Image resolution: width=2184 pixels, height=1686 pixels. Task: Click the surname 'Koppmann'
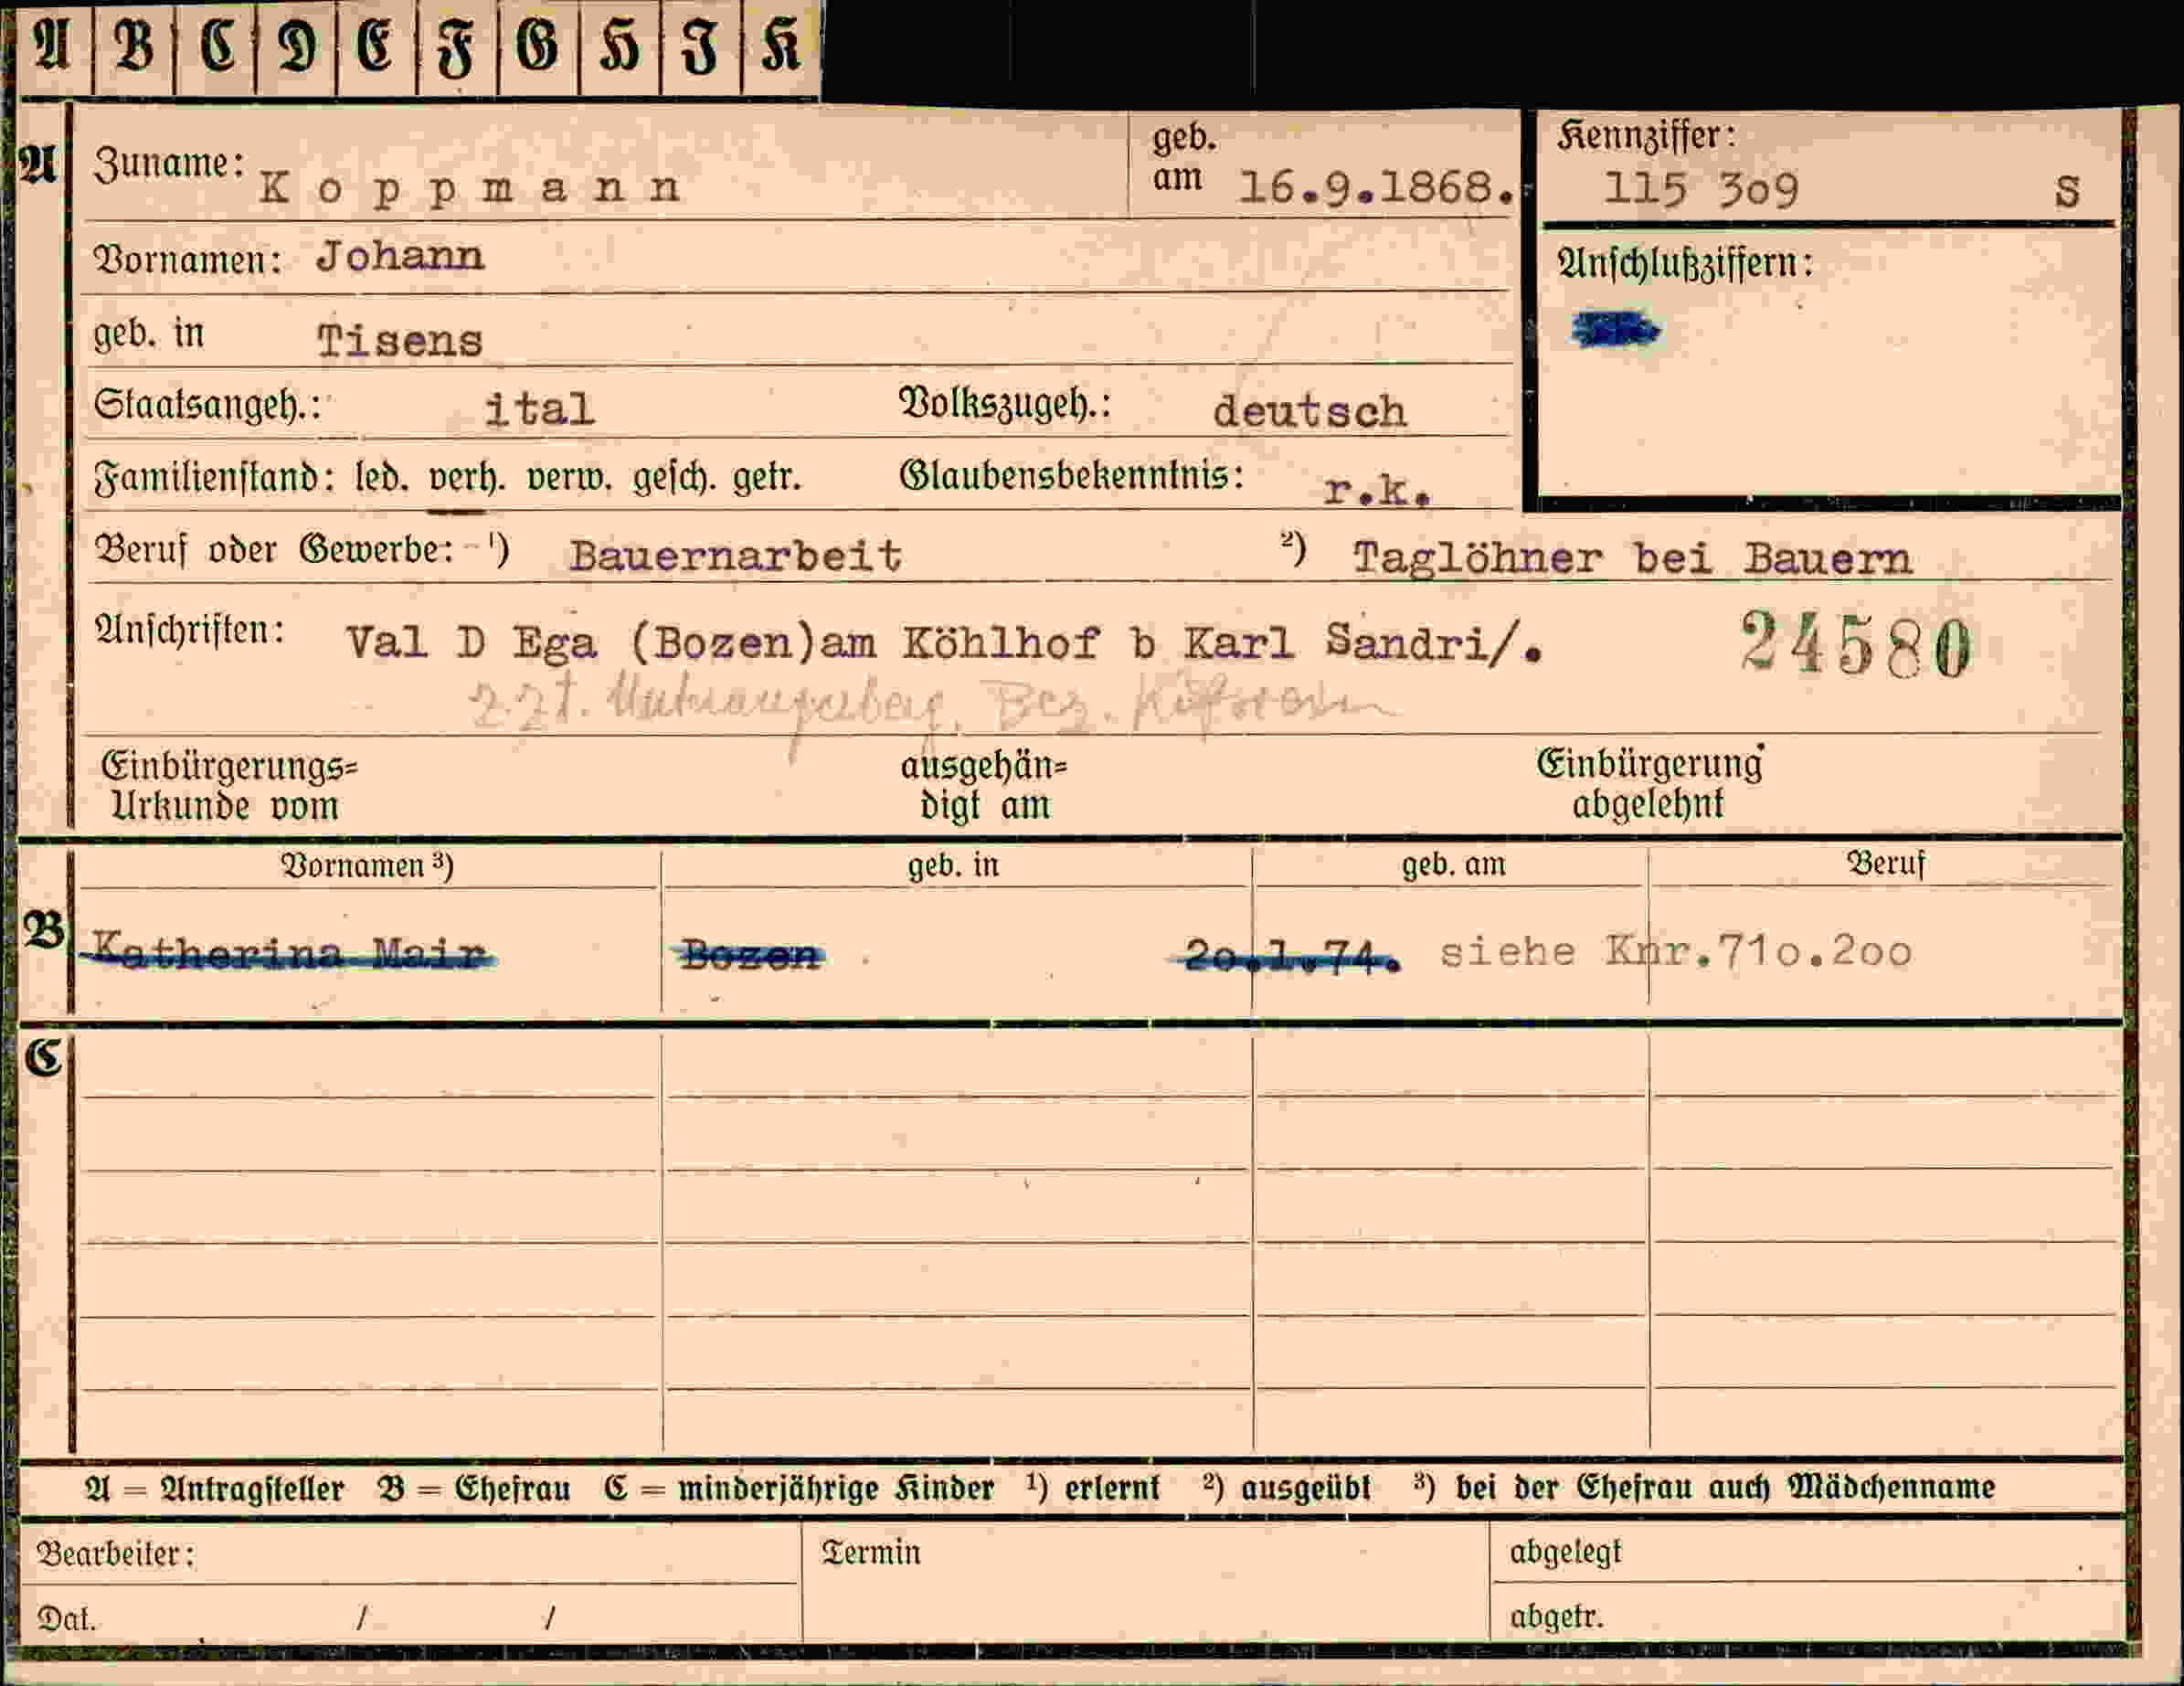click(x=470, y=188)
